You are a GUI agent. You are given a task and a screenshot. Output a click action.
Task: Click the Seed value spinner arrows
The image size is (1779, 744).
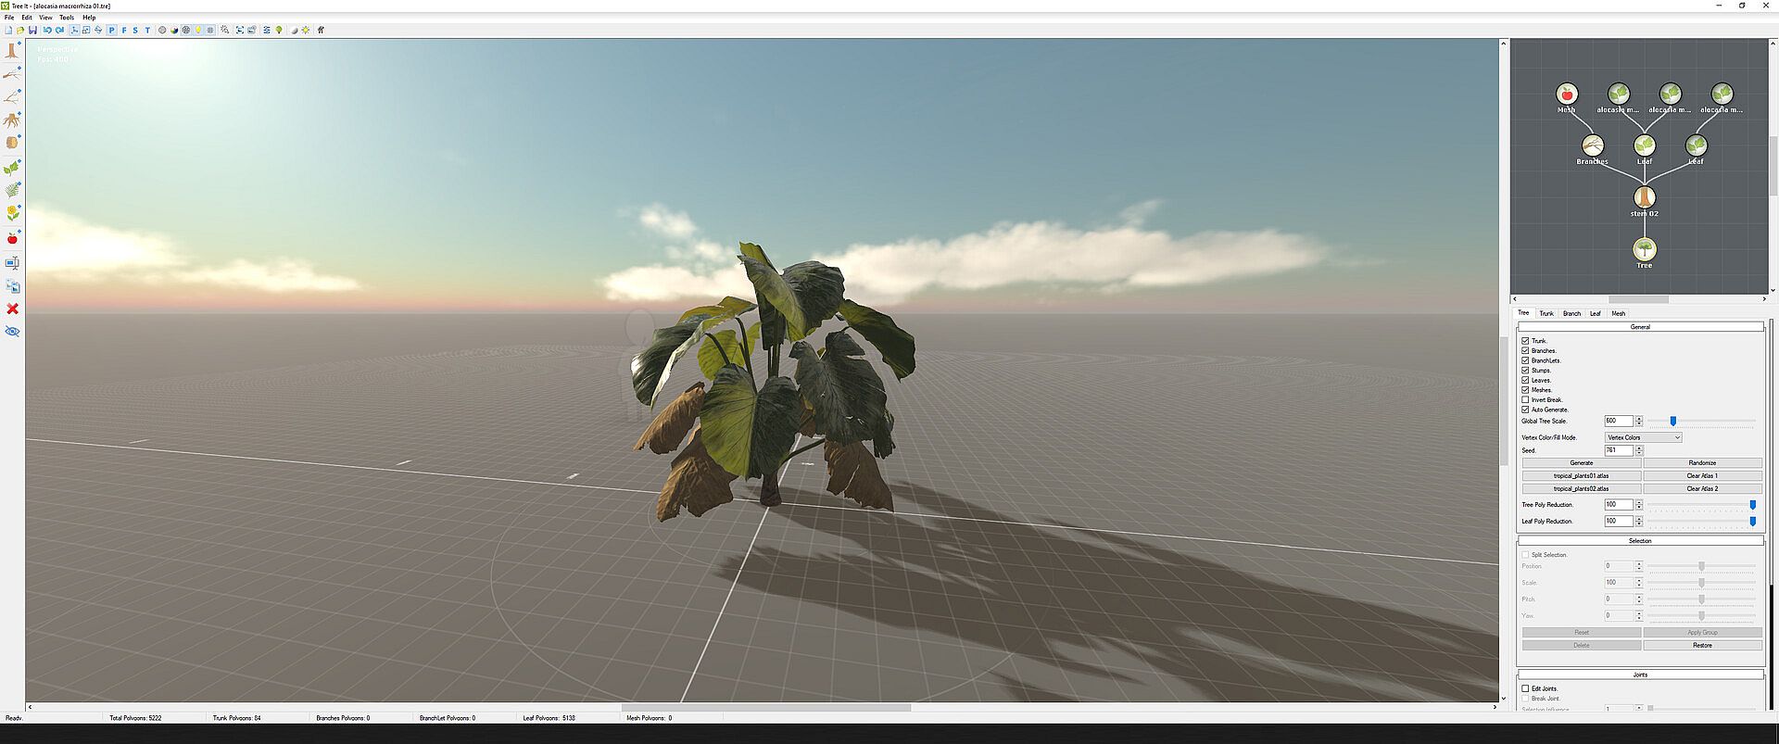[x=1639, y=450]
